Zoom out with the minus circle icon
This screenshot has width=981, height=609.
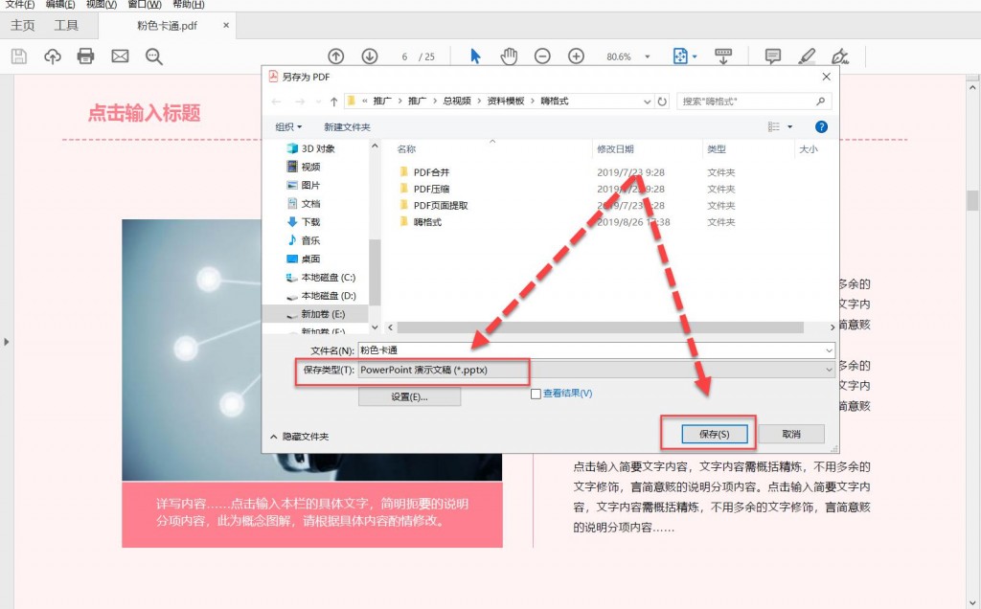(x=542, y=56)
